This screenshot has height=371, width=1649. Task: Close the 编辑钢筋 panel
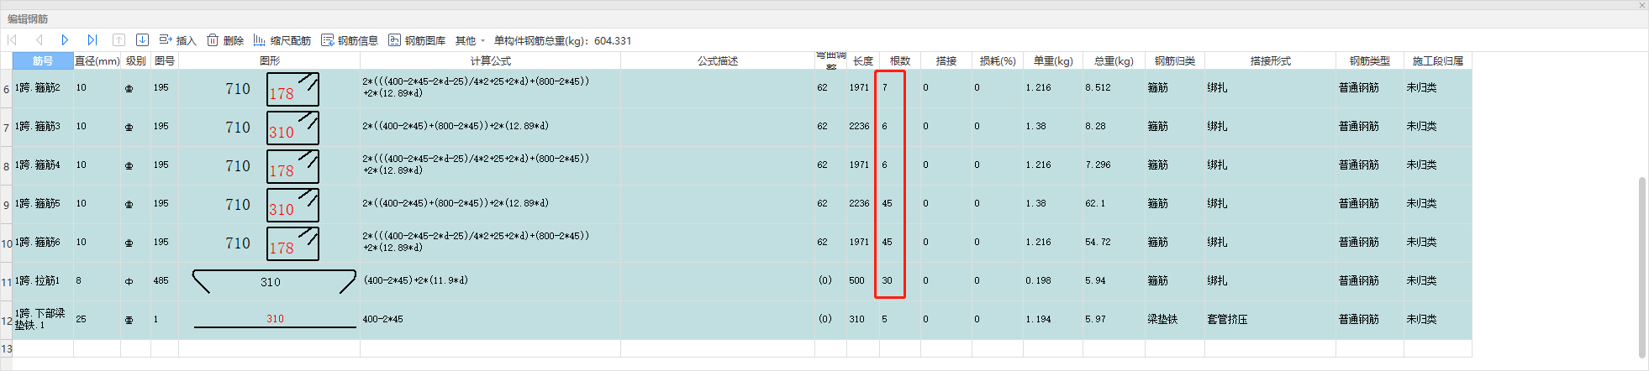1641,5
